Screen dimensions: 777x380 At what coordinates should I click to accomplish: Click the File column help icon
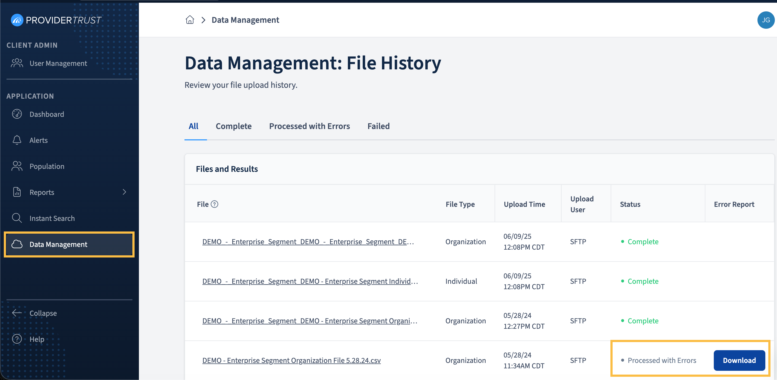point(214,204)
